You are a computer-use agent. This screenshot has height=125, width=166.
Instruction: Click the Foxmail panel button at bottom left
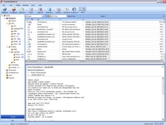point(13,117)
